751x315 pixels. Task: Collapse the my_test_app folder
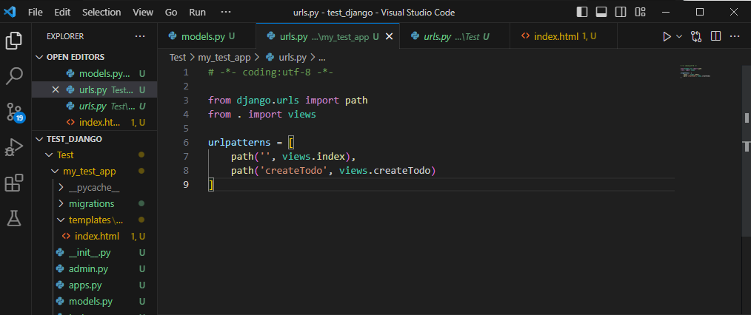pyautogui.click(x=94, y=171)
